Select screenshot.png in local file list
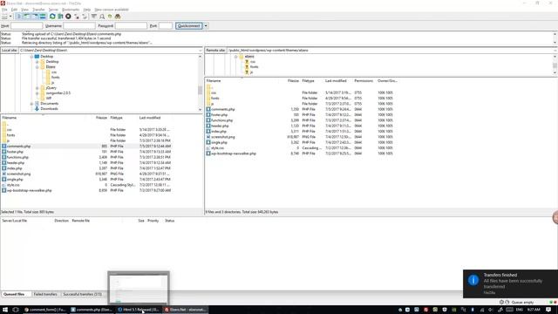Image resolution: width=558 pixels, height=314 pixels. 18,174
